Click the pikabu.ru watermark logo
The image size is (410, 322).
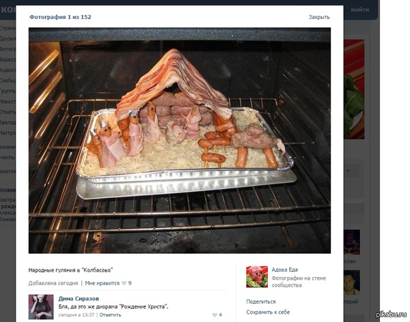[392, 313]
